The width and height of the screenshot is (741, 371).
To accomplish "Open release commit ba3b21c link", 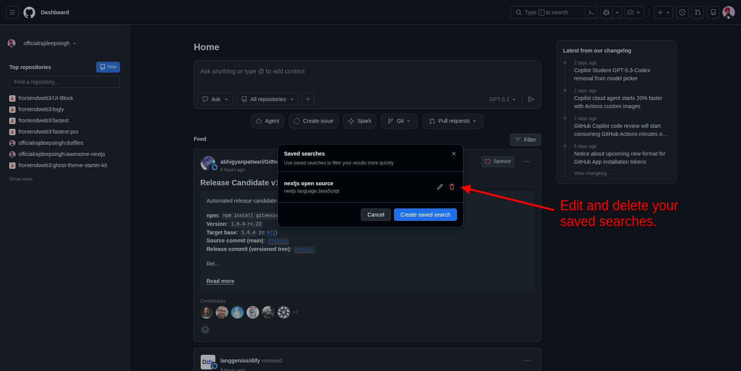I will click(305, 249).
